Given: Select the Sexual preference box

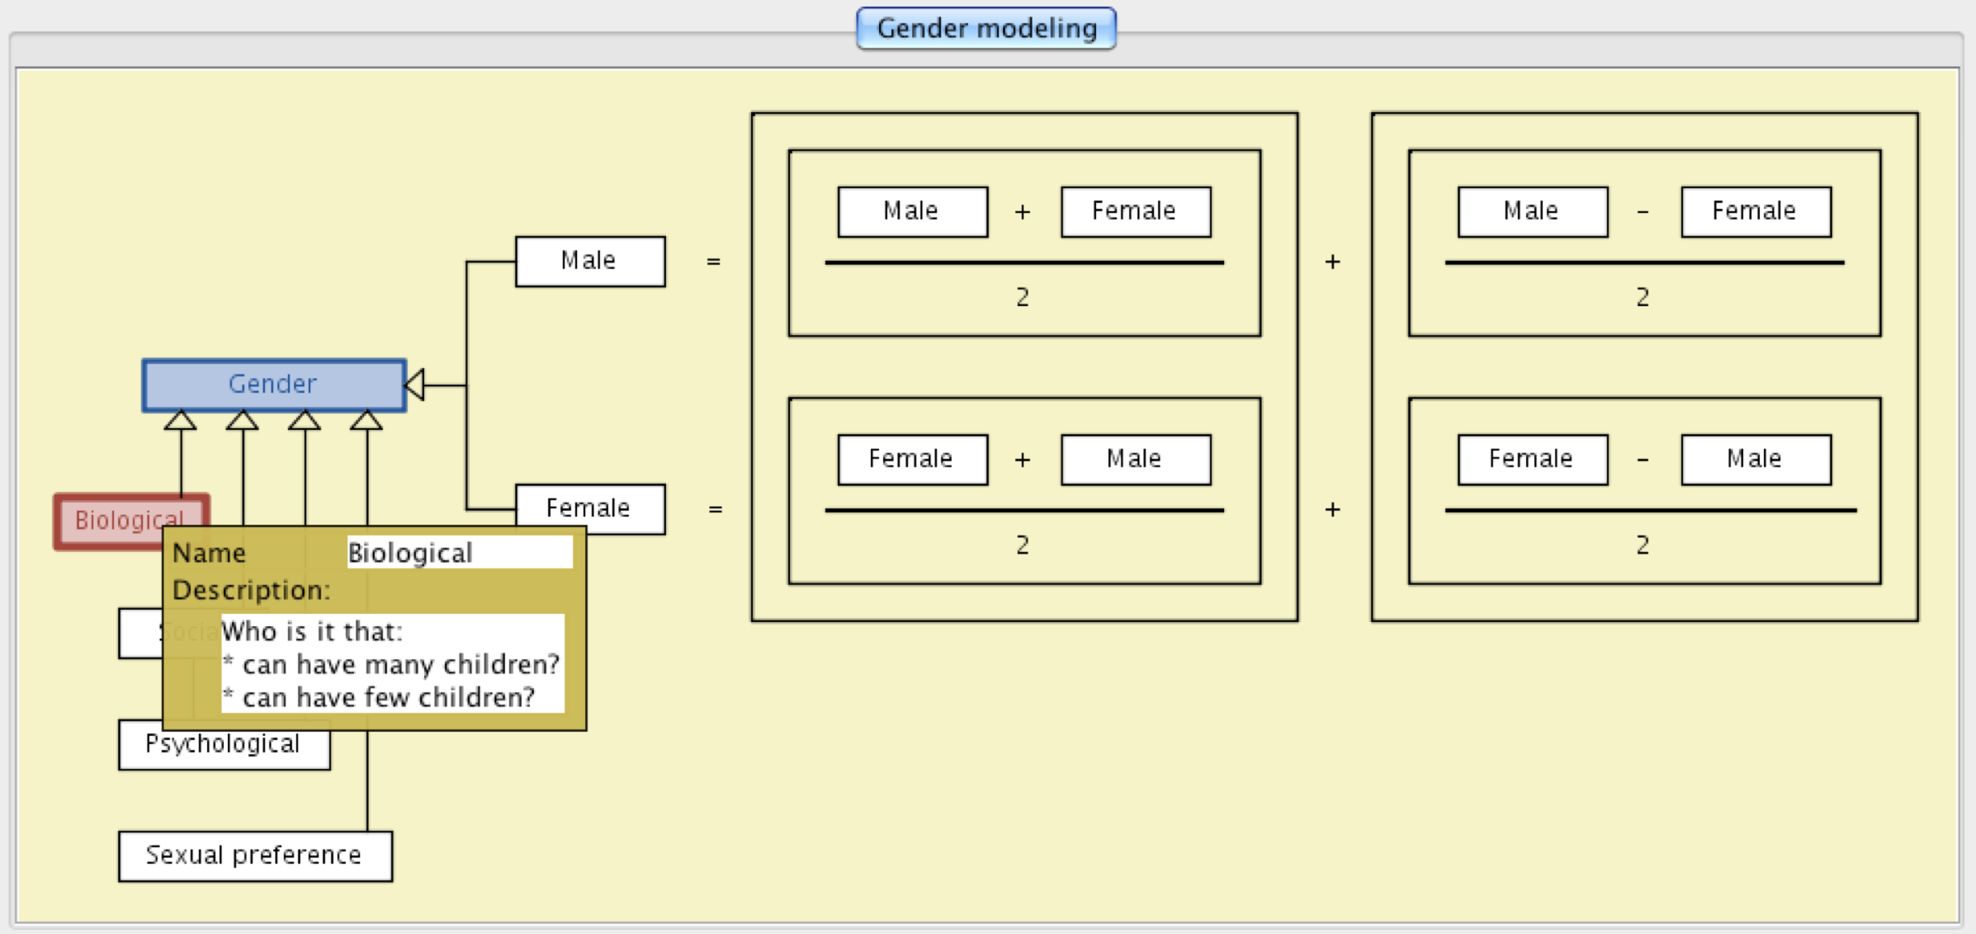Looking at the screenshot, I should (x=255, y=856).
